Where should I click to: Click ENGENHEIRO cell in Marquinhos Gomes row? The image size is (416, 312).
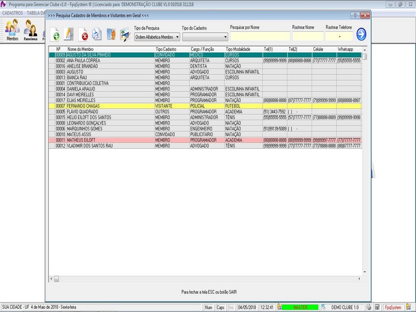click(x=207, y=128)
